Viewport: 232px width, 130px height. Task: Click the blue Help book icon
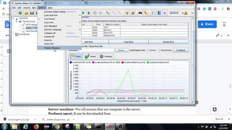tap(159, 13)
